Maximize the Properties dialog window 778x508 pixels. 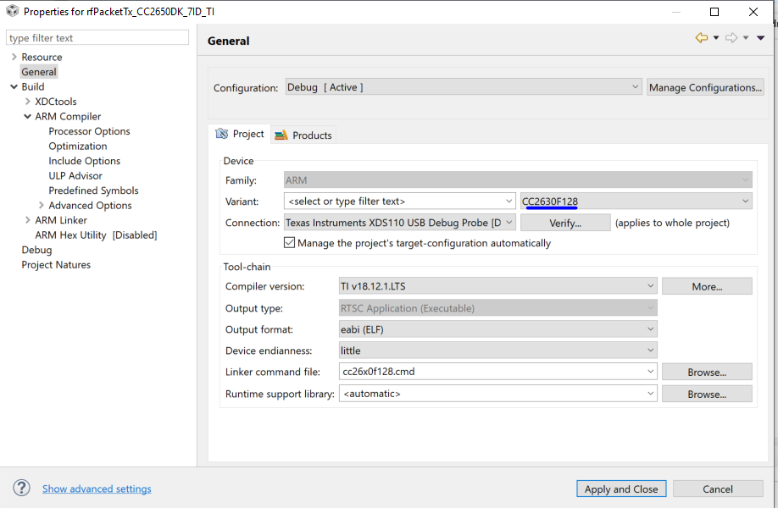pos(714,12)
